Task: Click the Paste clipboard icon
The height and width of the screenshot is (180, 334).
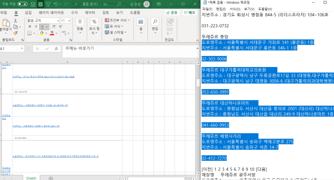Action: 6,22
